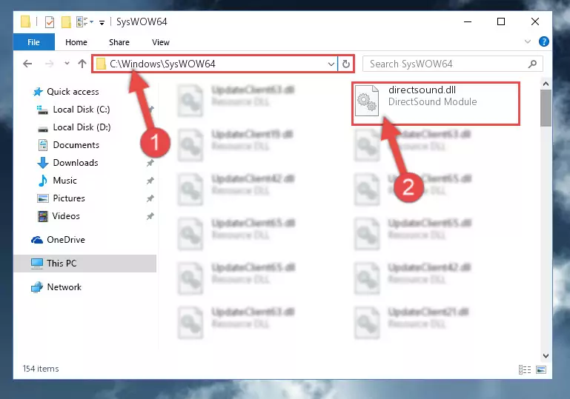Select the directsound.dll file
Viewport: 570px width, 399px height.
(x=436, y=104)
